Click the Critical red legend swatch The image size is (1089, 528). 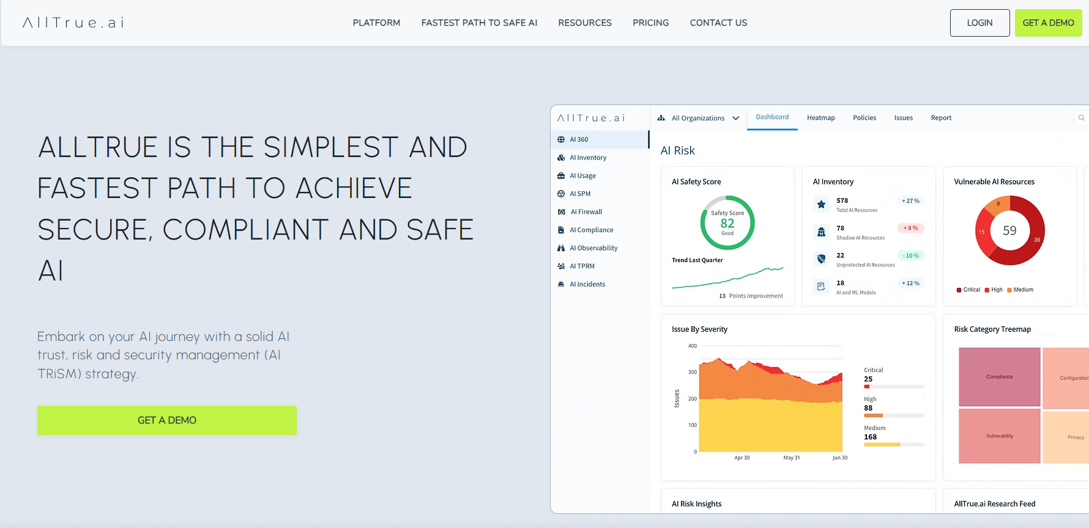point(959,290)
